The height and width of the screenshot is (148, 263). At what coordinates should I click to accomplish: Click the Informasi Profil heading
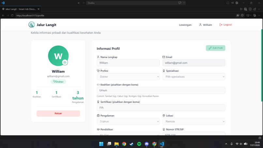coord(108,49)
